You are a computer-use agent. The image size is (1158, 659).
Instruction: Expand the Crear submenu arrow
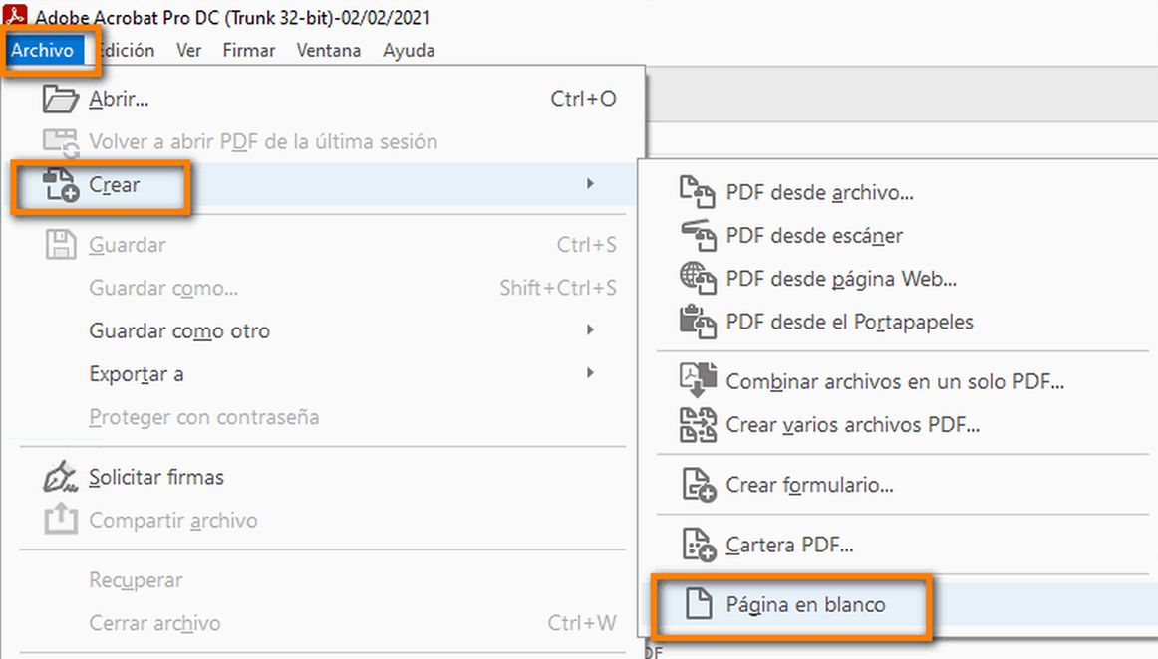[590, 184]
